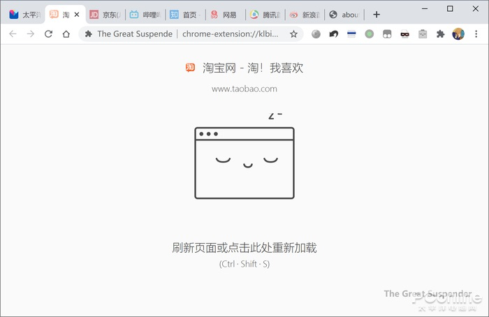Open a new tab with plus button
Image resolution: width=489 pixels, height=317 pixels.
(377, 15)
